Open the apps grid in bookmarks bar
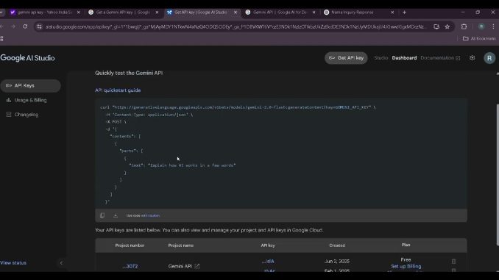 pyautogui.click(x=2, y=38)
